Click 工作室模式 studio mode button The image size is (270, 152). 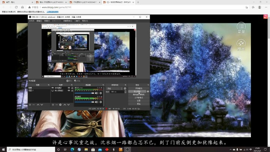pyautogui.click(x=139, y=97)
